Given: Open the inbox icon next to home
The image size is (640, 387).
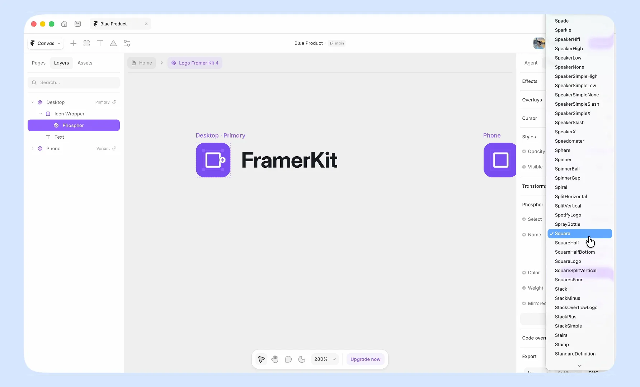Looking at the screenshot, I should (x=77, y=24).
